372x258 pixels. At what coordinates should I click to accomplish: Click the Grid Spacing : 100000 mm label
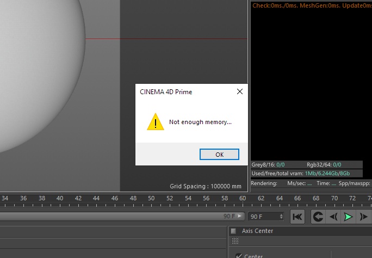[x=206, y=186]
